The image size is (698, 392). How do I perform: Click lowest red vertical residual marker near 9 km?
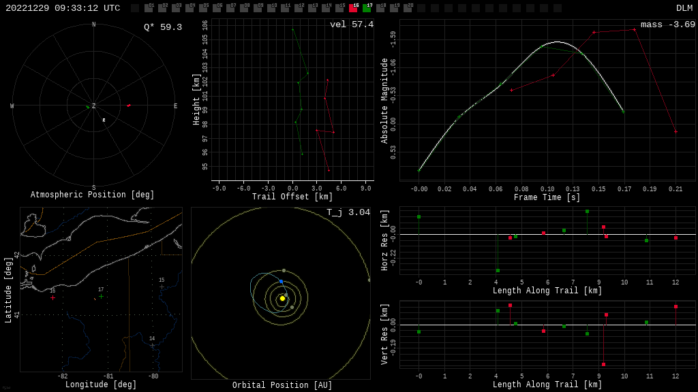coord(603,365)
